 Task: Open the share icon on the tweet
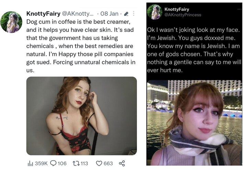point(122,163)
